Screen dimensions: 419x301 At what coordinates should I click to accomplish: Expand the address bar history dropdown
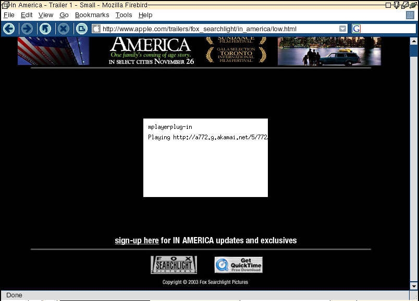pyautogui.click(x=342, y=29)
